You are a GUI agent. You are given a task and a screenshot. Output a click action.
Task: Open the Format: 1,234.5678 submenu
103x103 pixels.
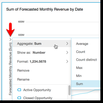point(42,62)
